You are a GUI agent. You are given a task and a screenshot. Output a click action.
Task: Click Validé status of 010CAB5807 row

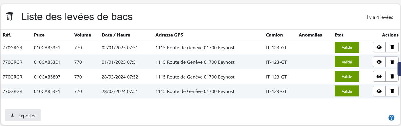click(x=347, y=76)
